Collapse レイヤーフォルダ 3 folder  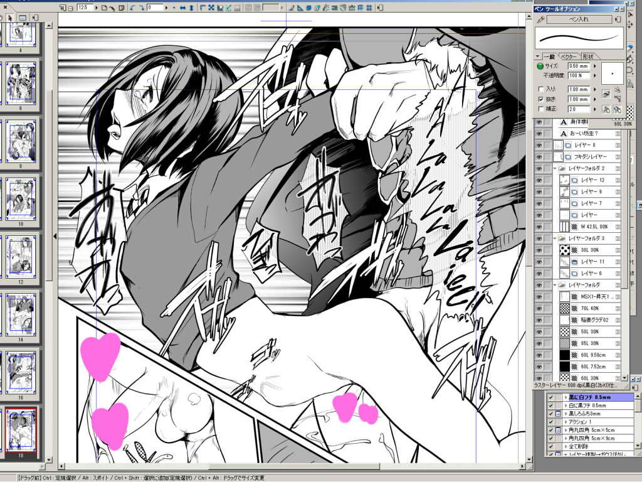point(555,238)
